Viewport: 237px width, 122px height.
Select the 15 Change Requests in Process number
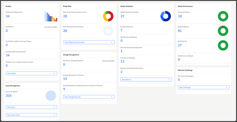click(x=65, y=79)
